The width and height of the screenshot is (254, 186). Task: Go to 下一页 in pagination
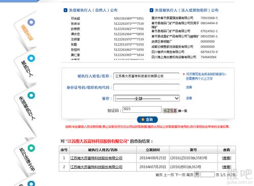180,175
